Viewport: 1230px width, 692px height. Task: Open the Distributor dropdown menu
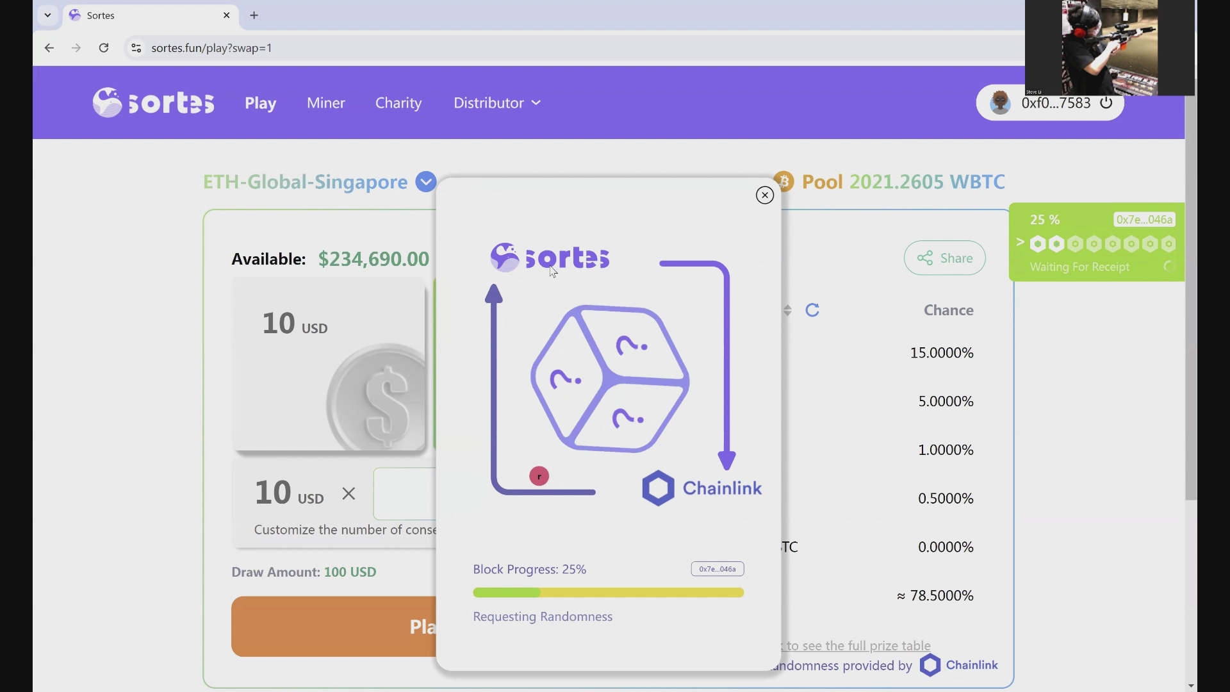497,103
